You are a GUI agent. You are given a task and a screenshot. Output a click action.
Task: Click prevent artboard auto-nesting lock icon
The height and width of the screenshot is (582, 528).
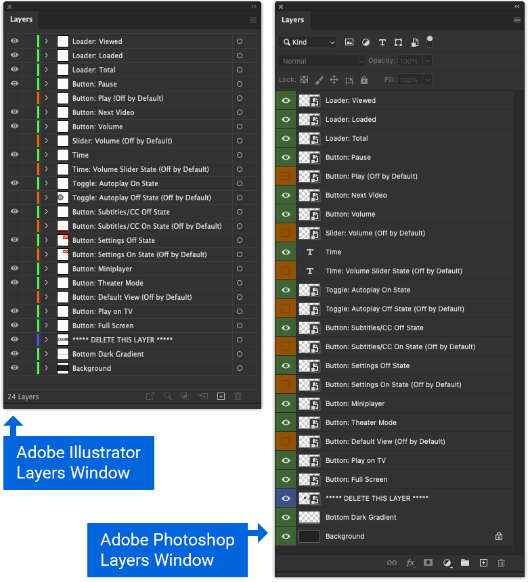click(x=349, y=80)
